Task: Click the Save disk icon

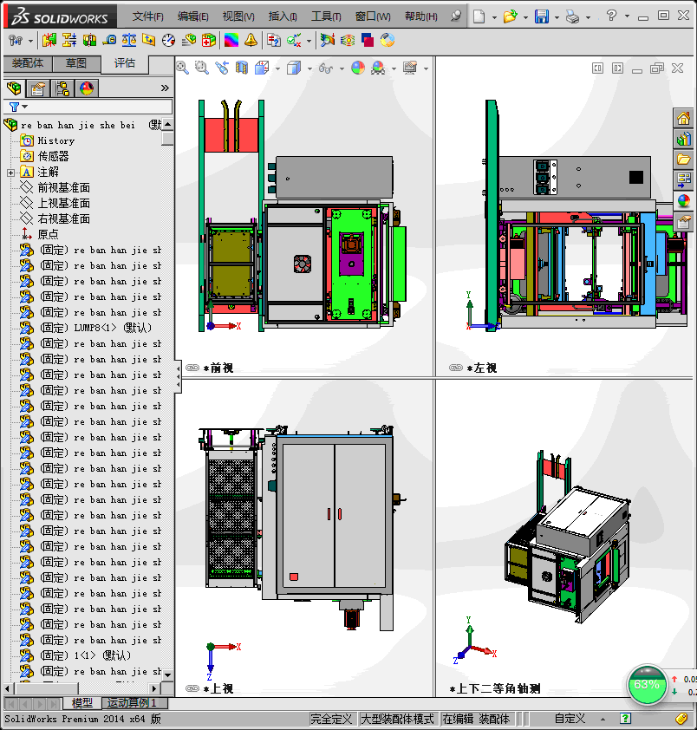Action: (x=542, y=16)
